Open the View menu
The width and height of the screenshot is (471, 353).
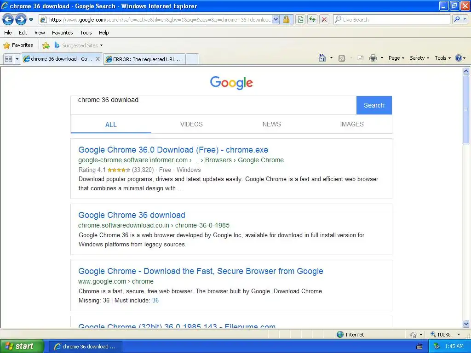pos(40,33)
